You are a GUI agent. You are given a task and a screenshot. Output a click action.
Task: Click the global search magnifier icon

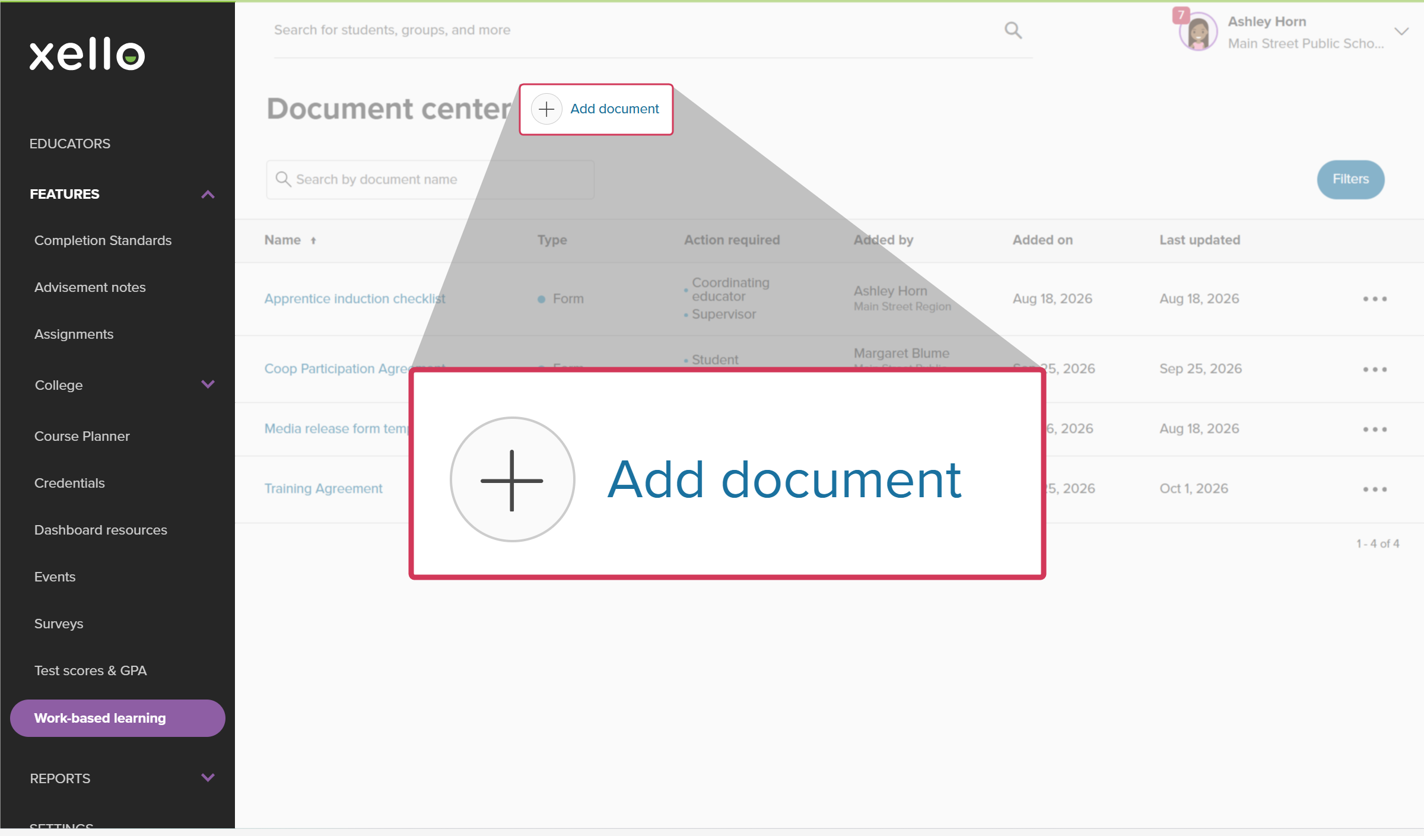pyautogui.click(x=1013, y=30)
